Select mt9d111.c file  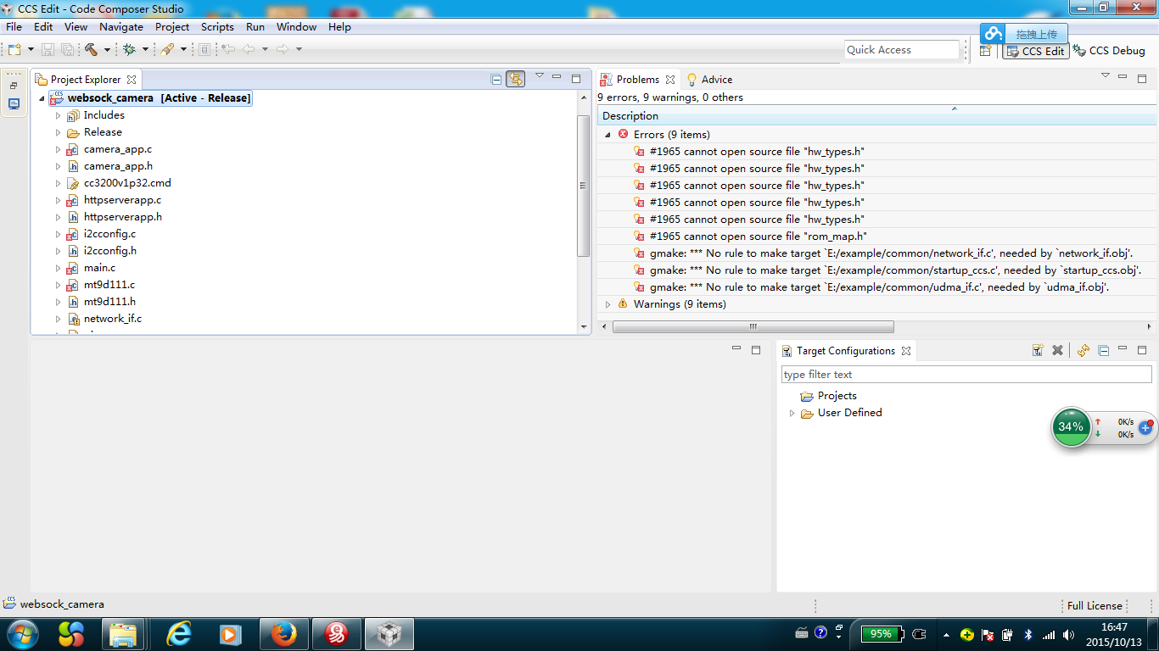pyautogui.click(x=109, y=285)
